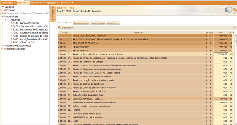Screen dimensions: 237x125
Task: Click the icon beside P200 - Apuração da base
Action: [12, 33]
